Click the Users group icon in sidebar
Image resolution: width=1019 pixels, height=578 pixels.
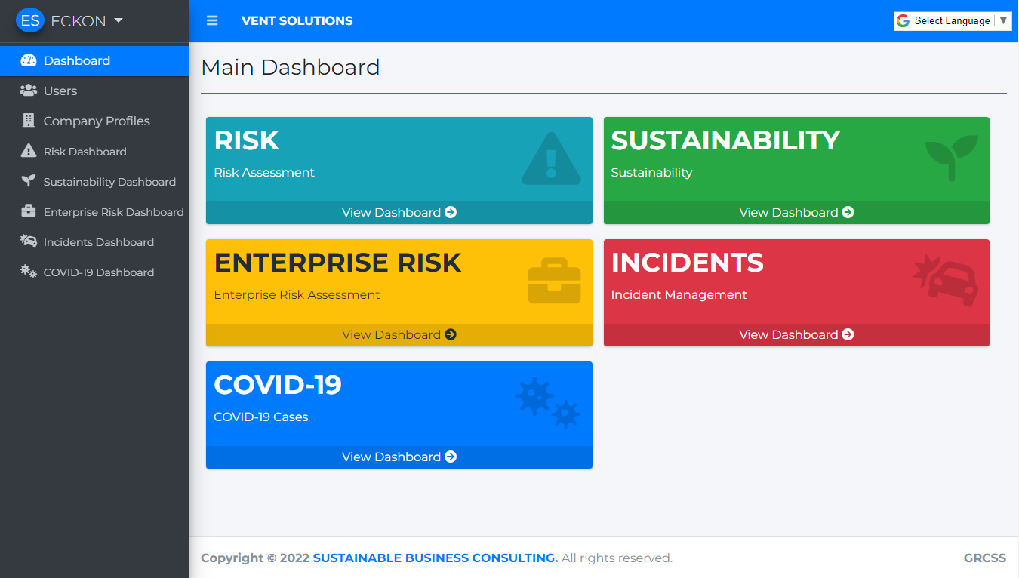[29, 91]
